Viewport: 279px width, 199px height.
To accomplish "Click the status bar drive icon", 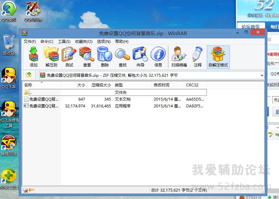I will (25, 190).
